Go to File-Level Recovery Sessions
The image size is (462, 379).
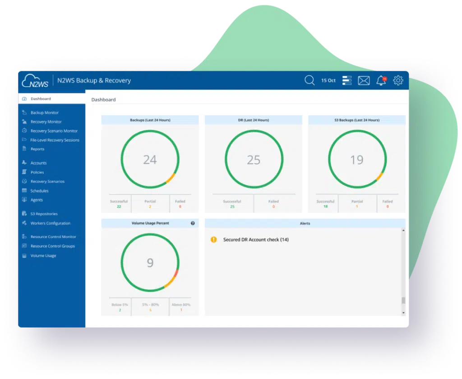tap(55, 140)
